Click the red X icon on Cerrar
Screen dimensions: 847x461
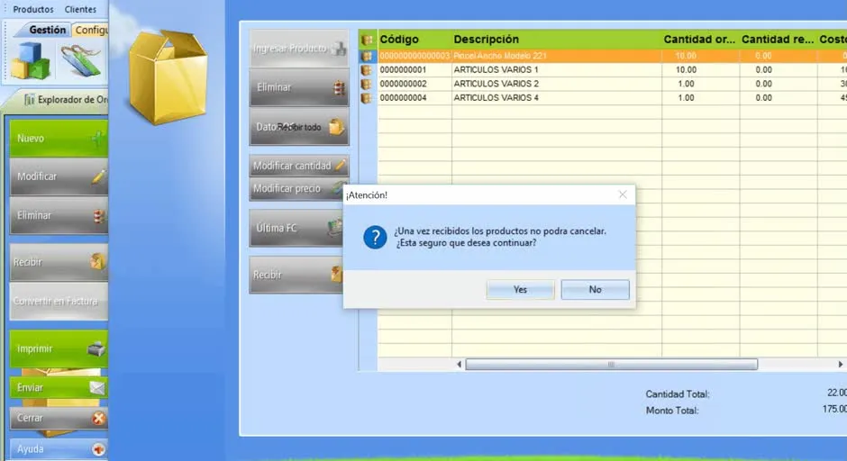click(x=98, y=418)
